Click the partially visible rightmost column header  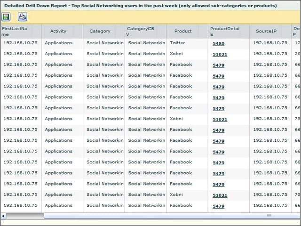[296, 31]
